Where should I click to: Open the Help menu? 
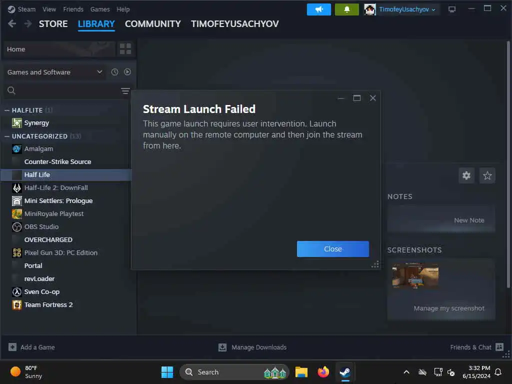coord(123,9)
